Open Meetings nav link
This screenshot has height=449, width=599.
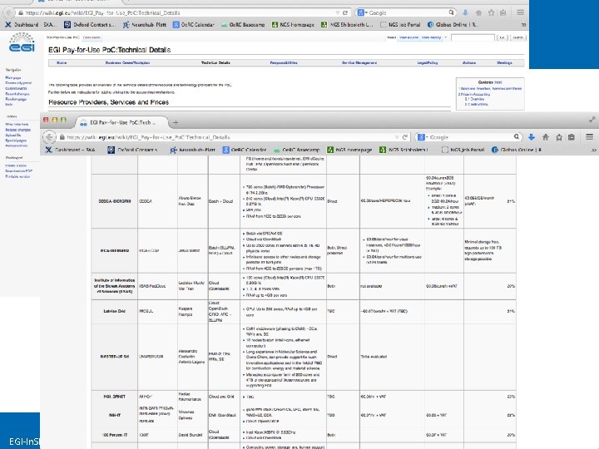504,62
